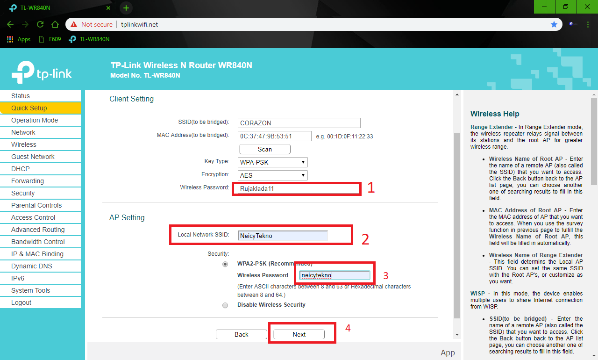Open a new tab with the plus button
This screenshot has width=598, height=360.
coord(126,8)
